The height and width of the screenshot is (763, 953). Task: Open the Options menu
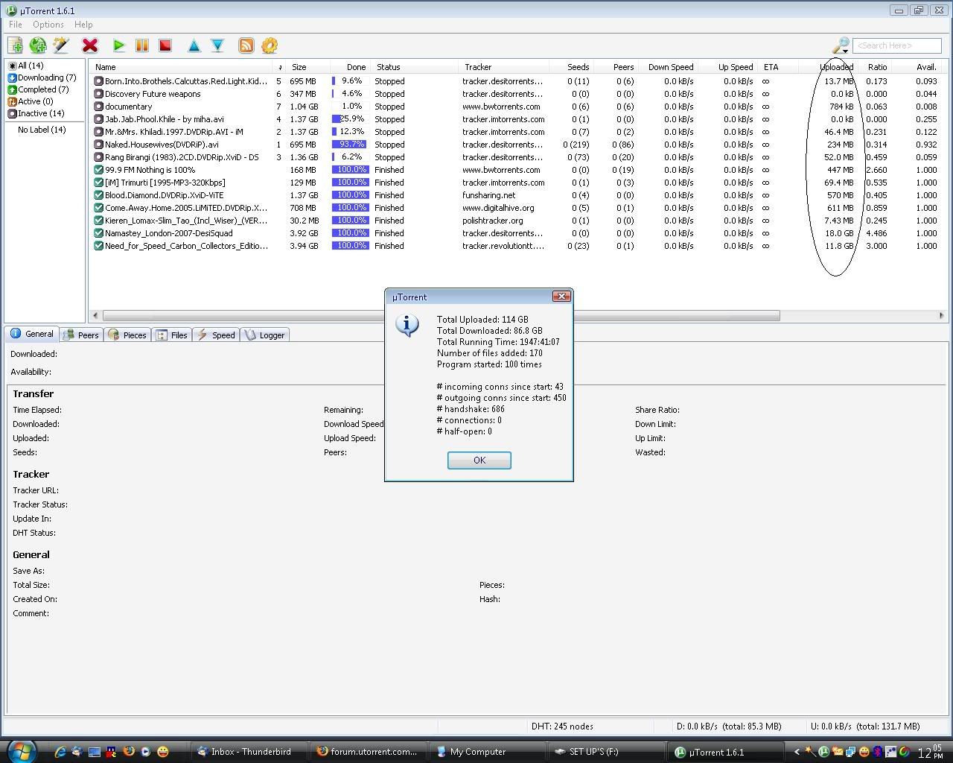tap(48, 25)
